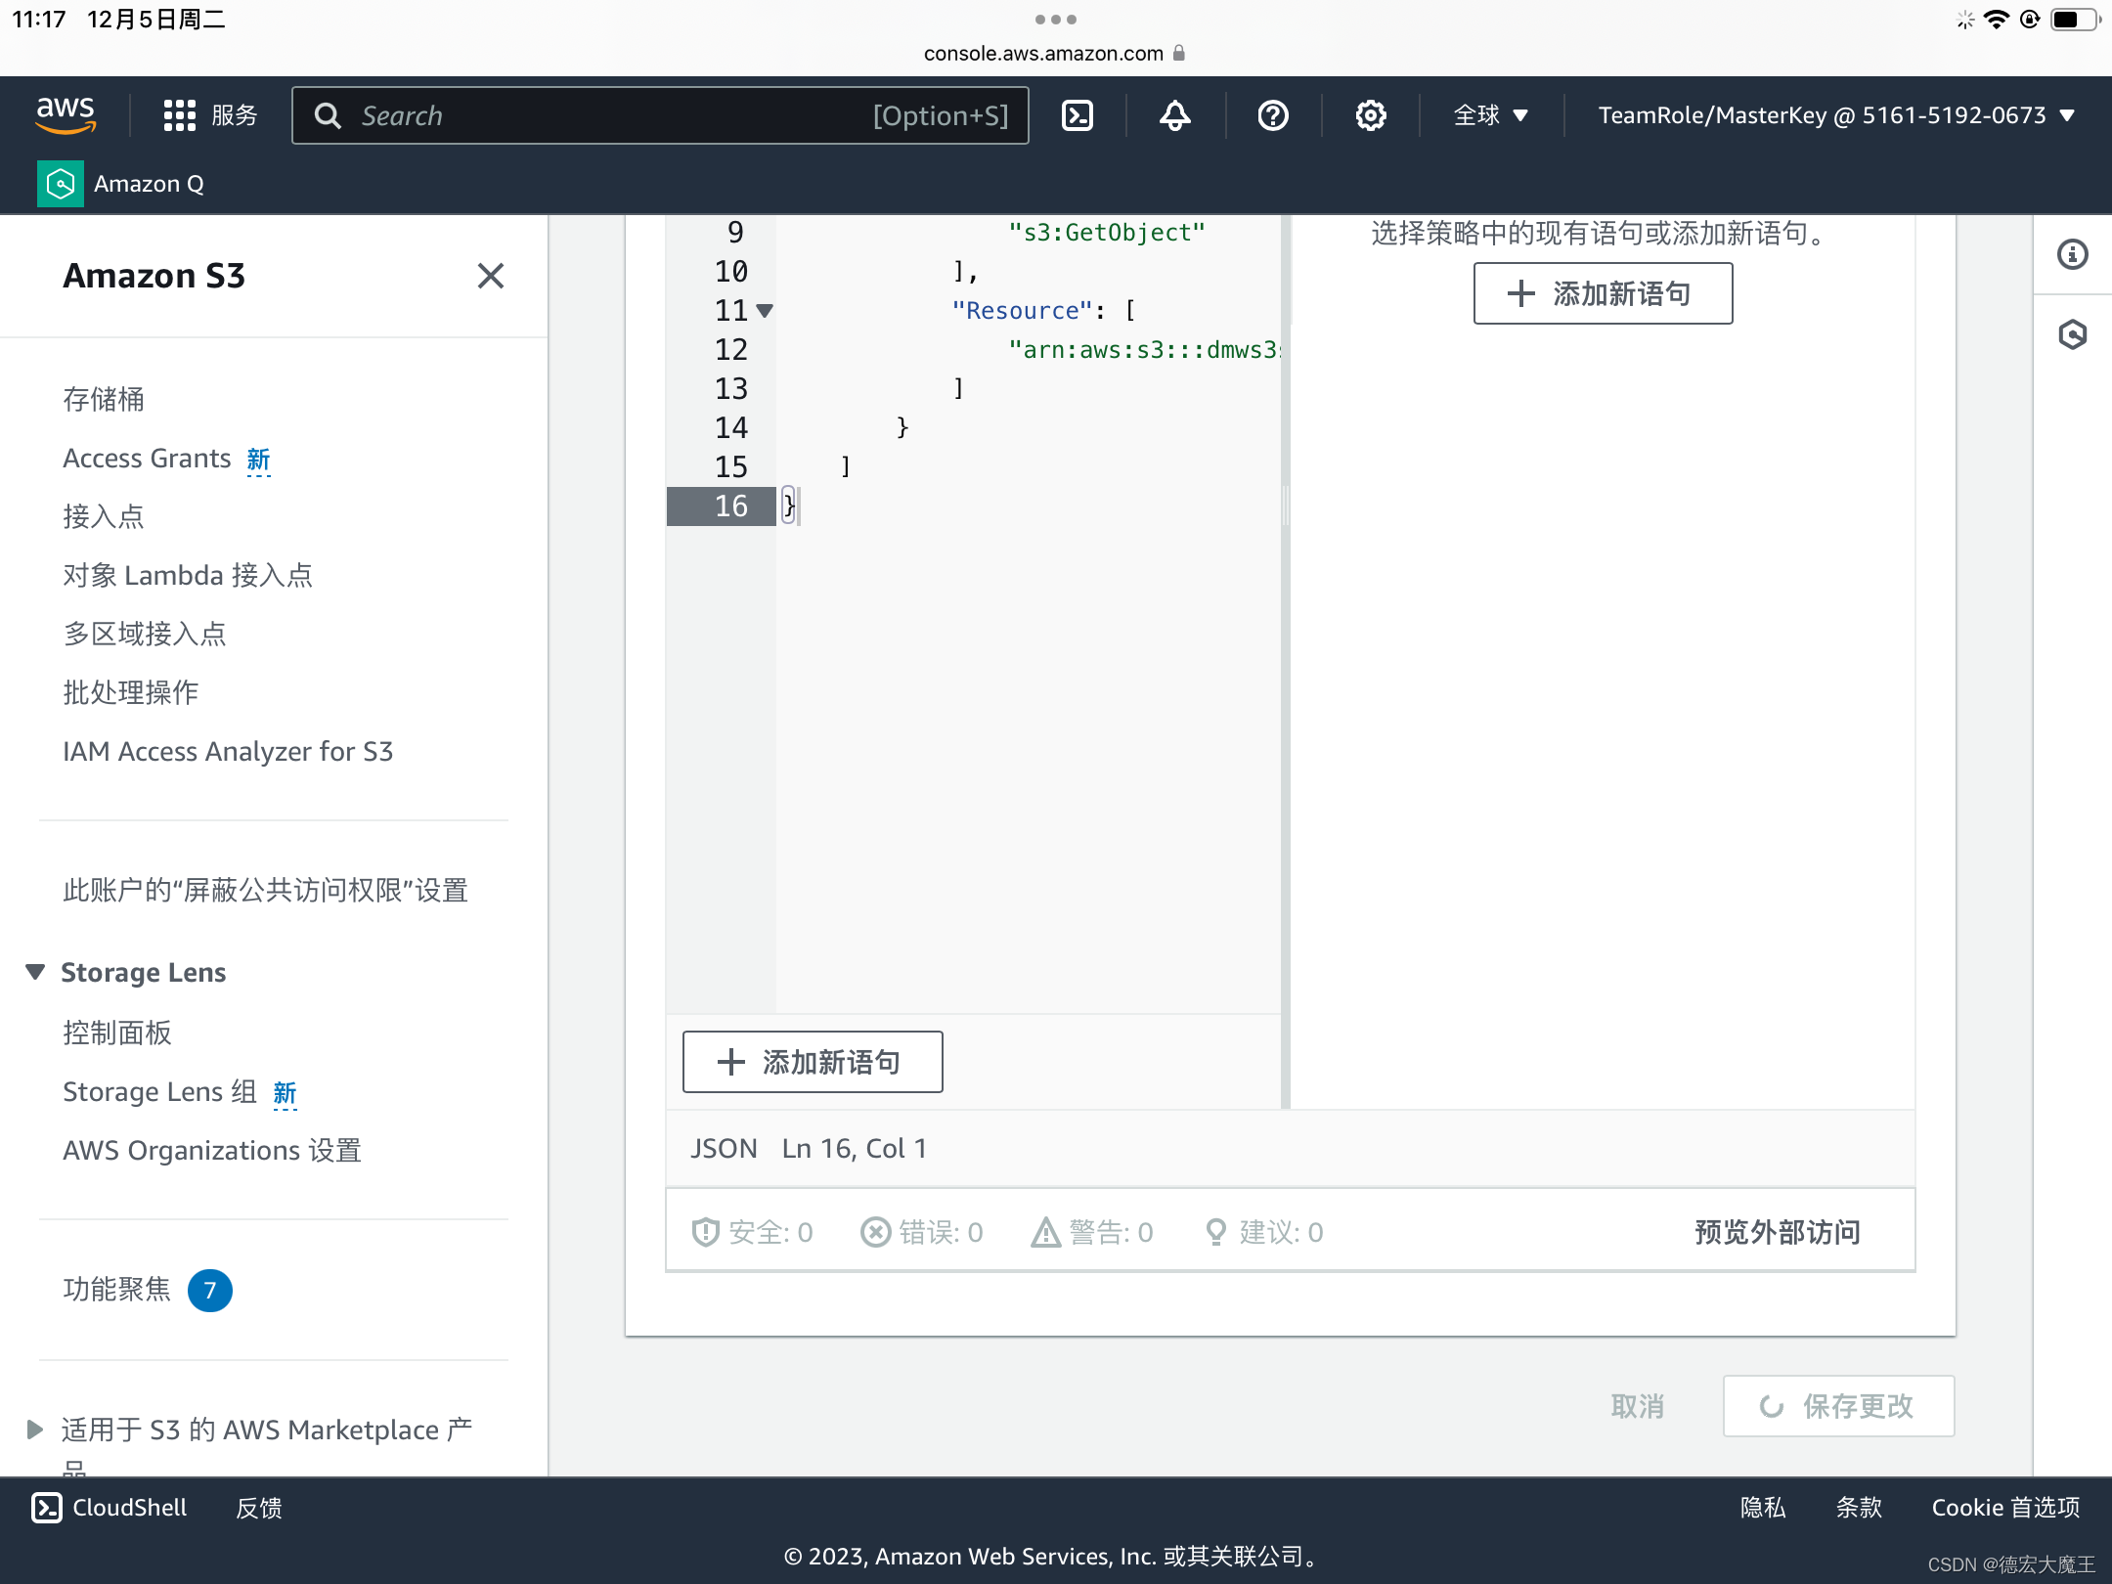Open CloudShell in the footer

(110, 1508)
